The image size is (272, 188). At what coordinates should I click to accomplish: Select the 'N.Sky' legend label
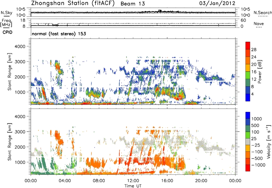[x=6, y=13]
